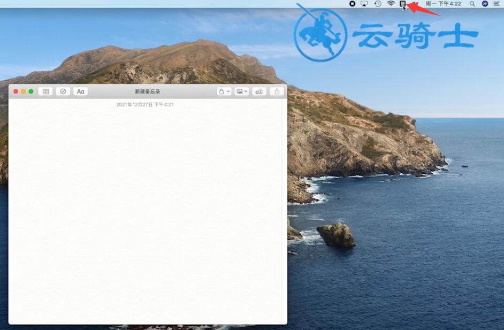The width and height of the screenshot is (504, 330).
Task: Open the Wi-Fi status menu
Action: [391, 4]
